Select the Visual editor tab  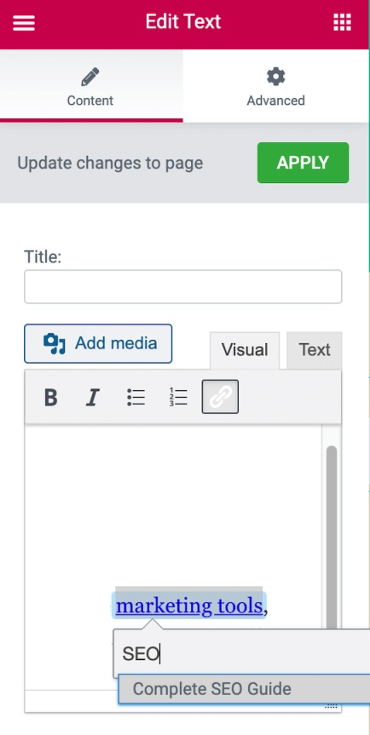click(245, 350)
